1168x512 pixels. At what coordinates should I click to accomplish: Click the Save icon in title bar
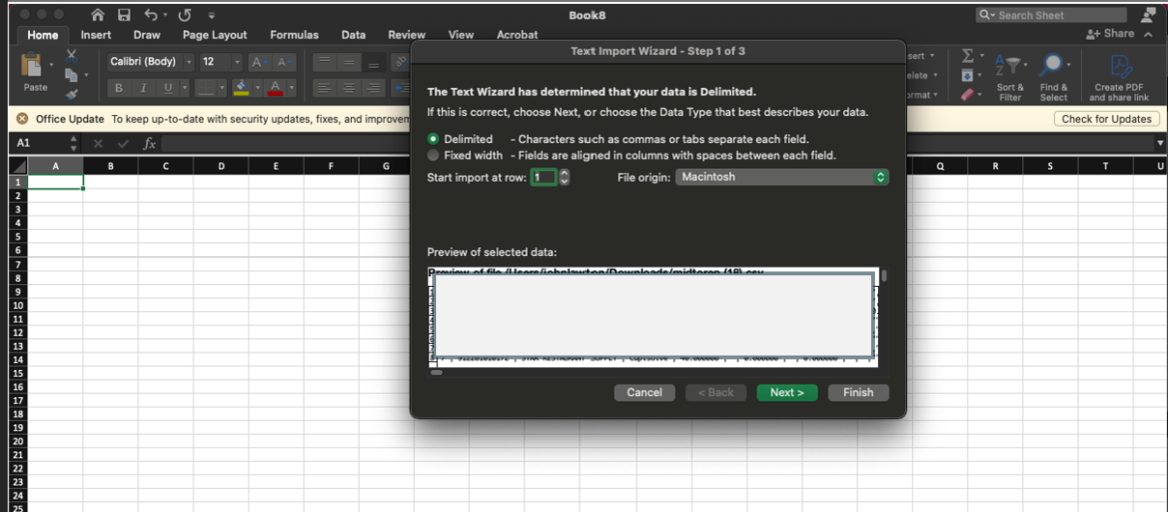pyautogui.click(x=124, y=15)
